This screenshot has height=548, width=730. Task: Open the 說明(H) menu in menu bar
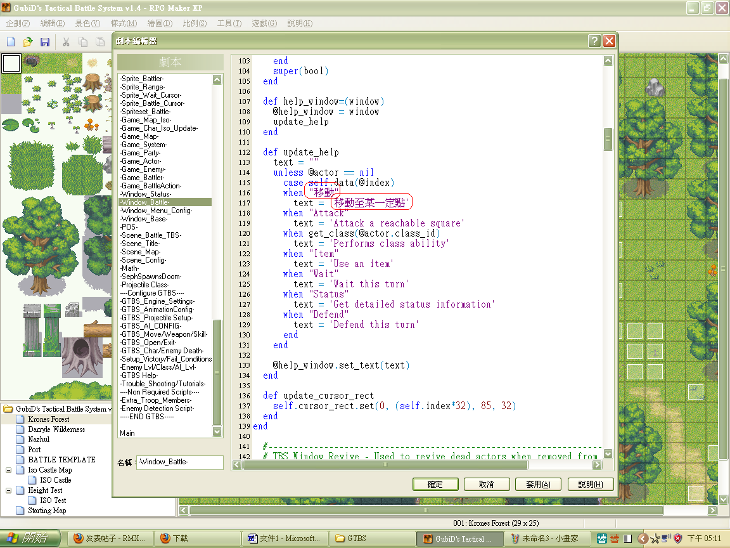pos(300,23)
